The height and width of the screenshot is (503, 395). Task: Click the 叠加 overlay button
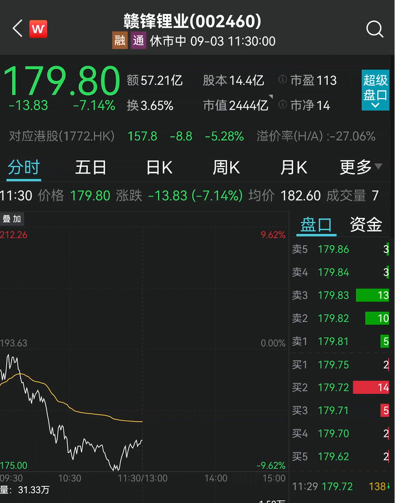coord(12,219)
